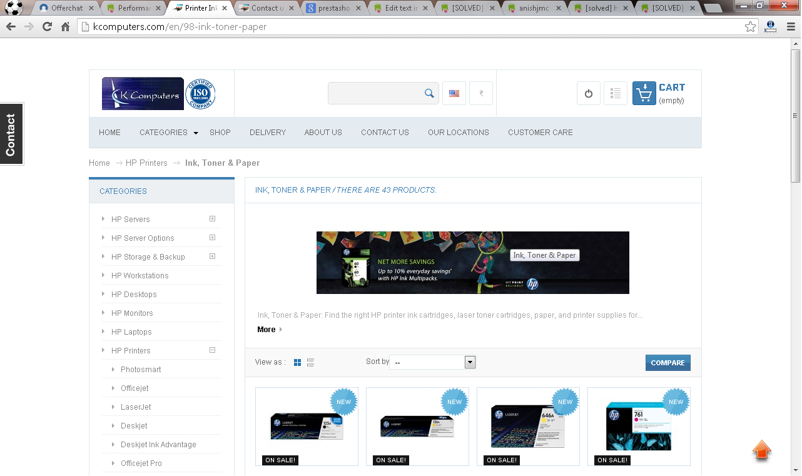The image size is (802, 476).
Task: Expand HP Servers category
Action: tap(212, 219)
